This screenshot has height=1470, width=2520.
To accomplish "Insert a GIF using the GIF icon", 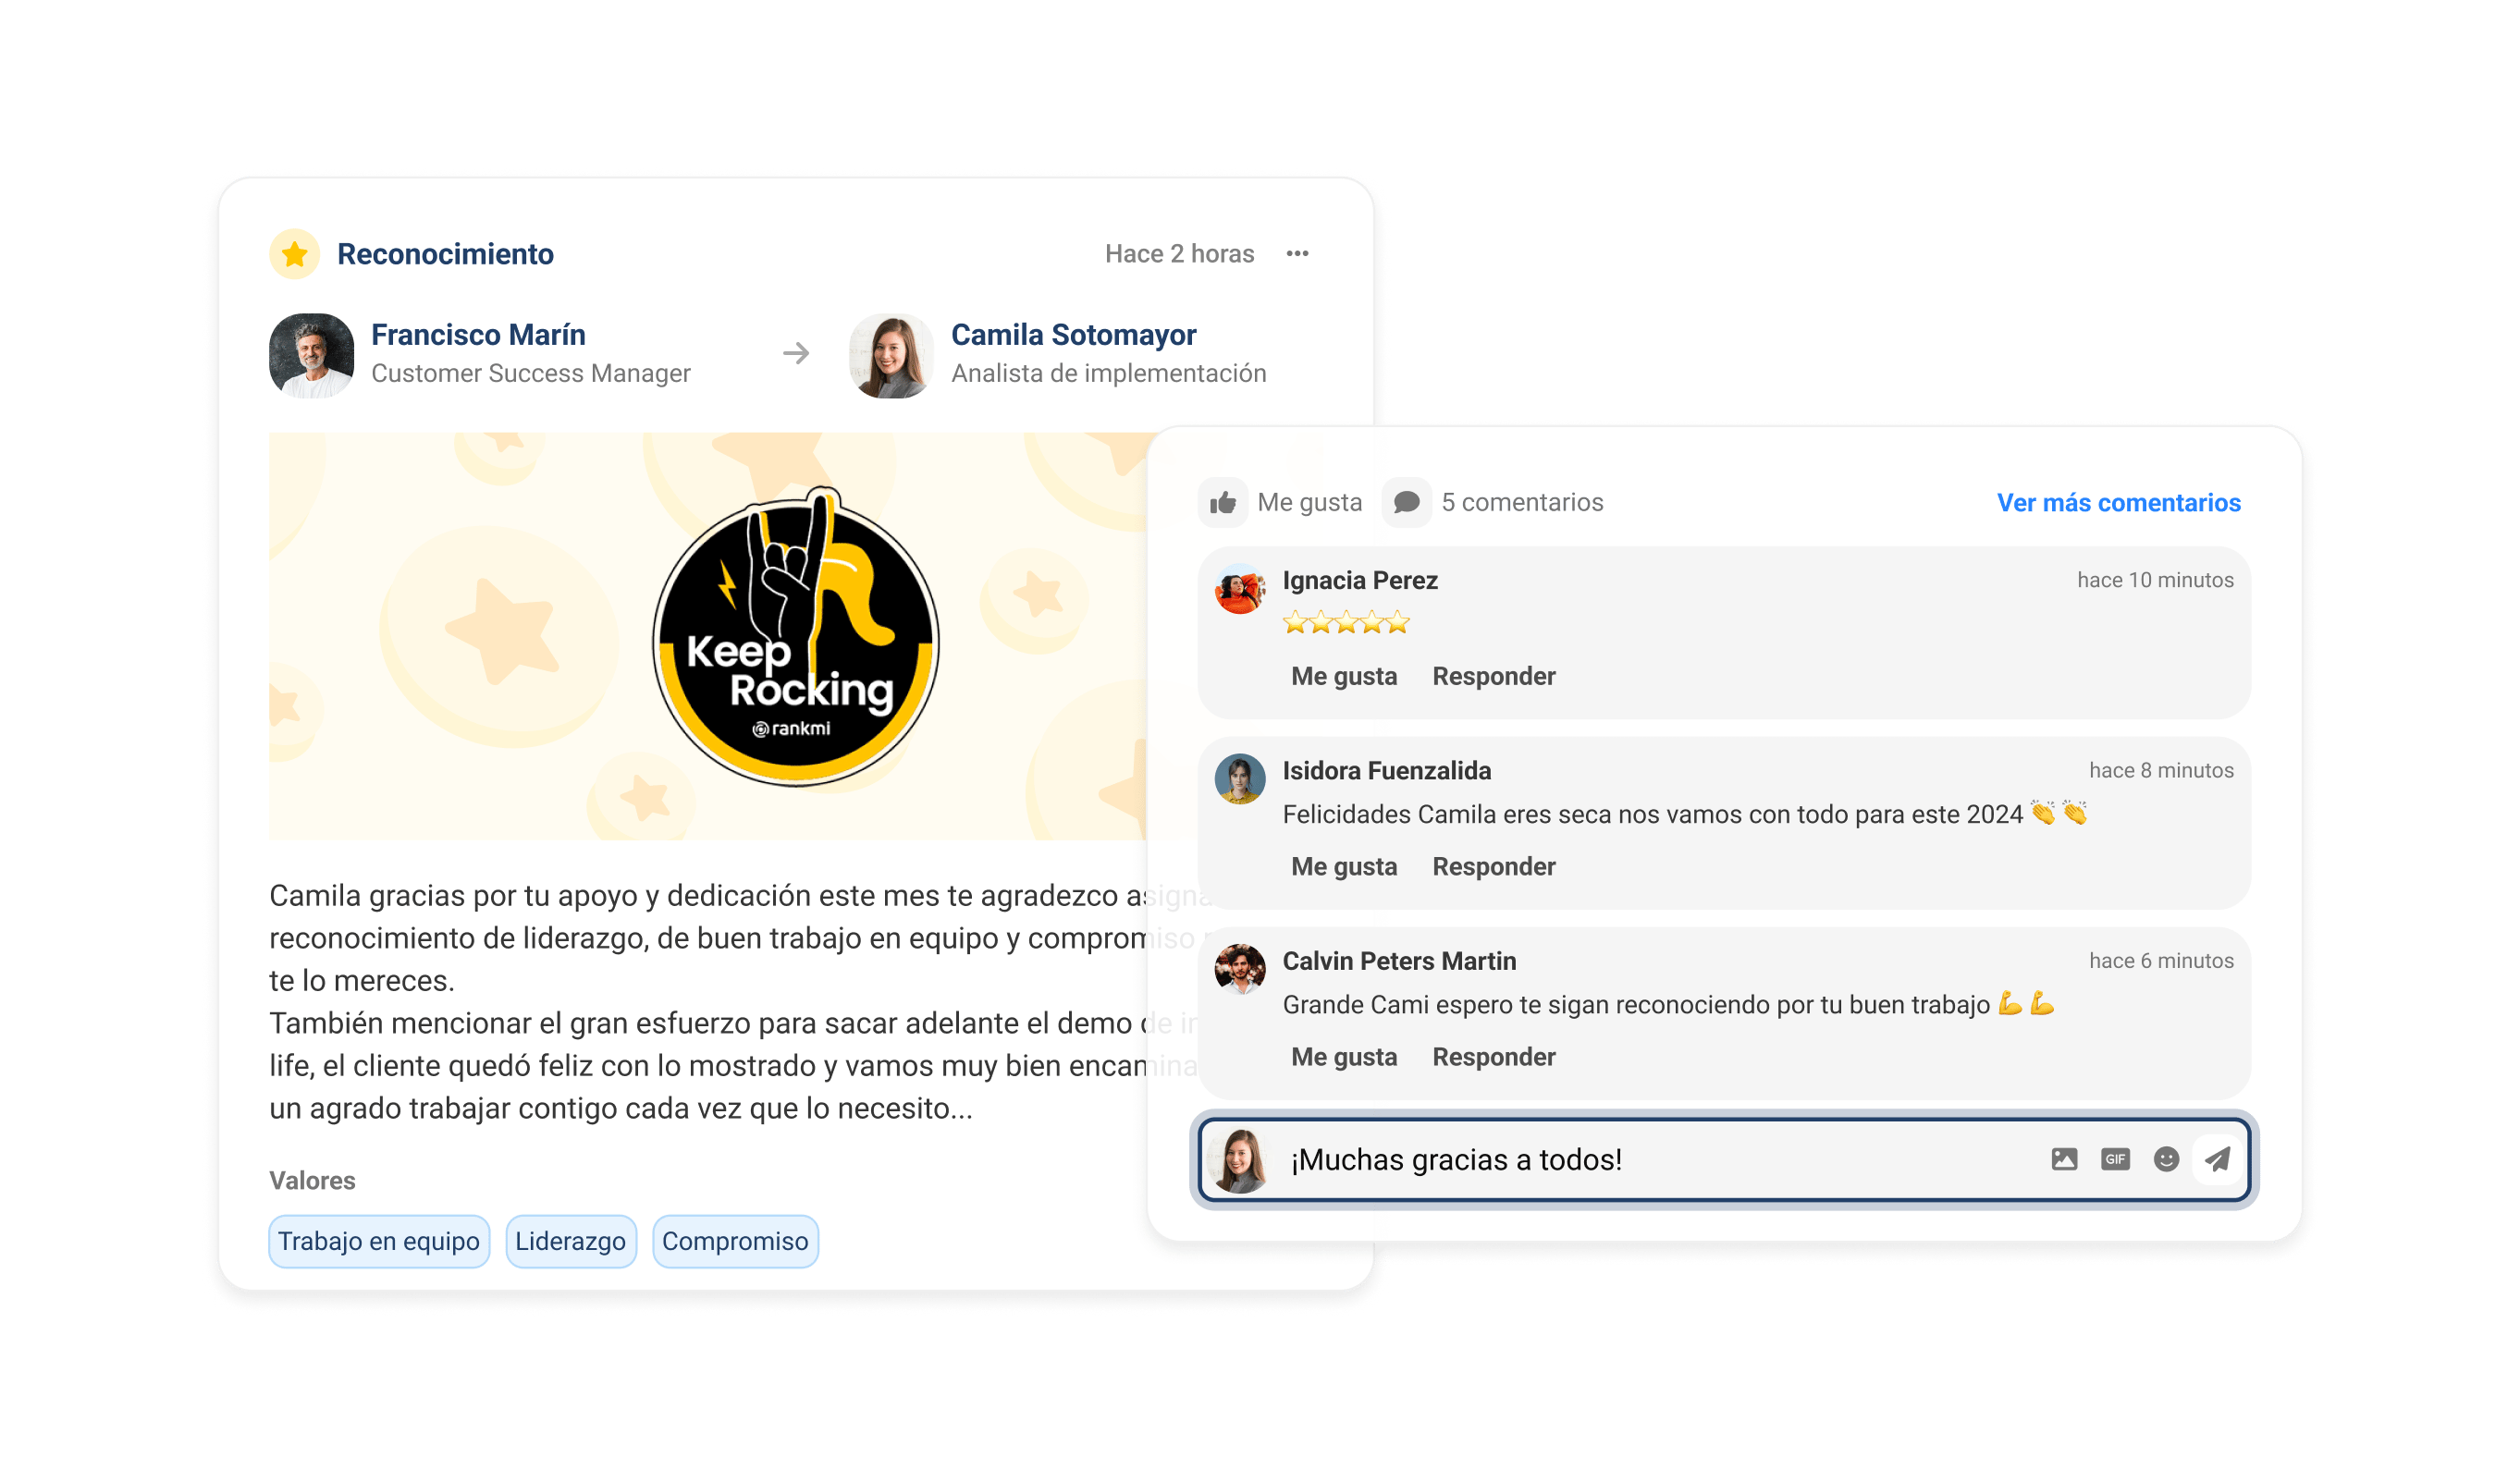I will click(x=2115, y=1159).
